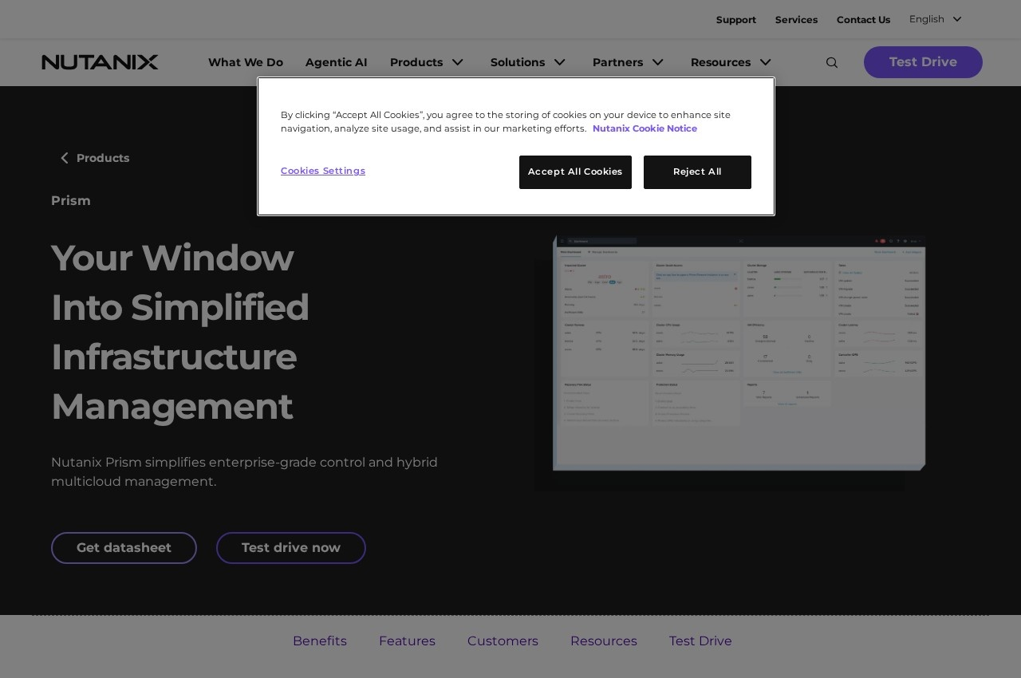Click the Get datasheet button
The height and width of the screenshot is (678, 1021).
(124, 548)
